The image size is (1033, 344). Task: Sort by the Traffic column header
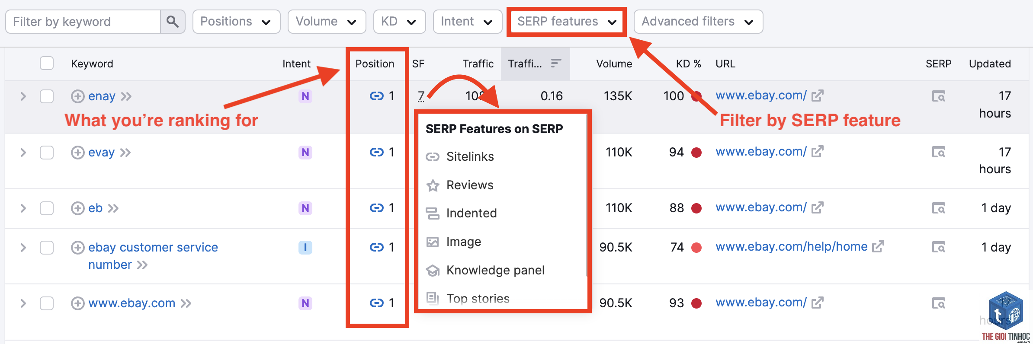pos(478,64)
